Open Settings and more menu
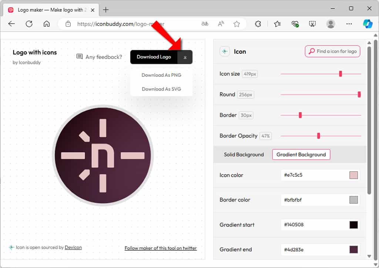This screenshot has width=379, height=268. coord(349,24)
